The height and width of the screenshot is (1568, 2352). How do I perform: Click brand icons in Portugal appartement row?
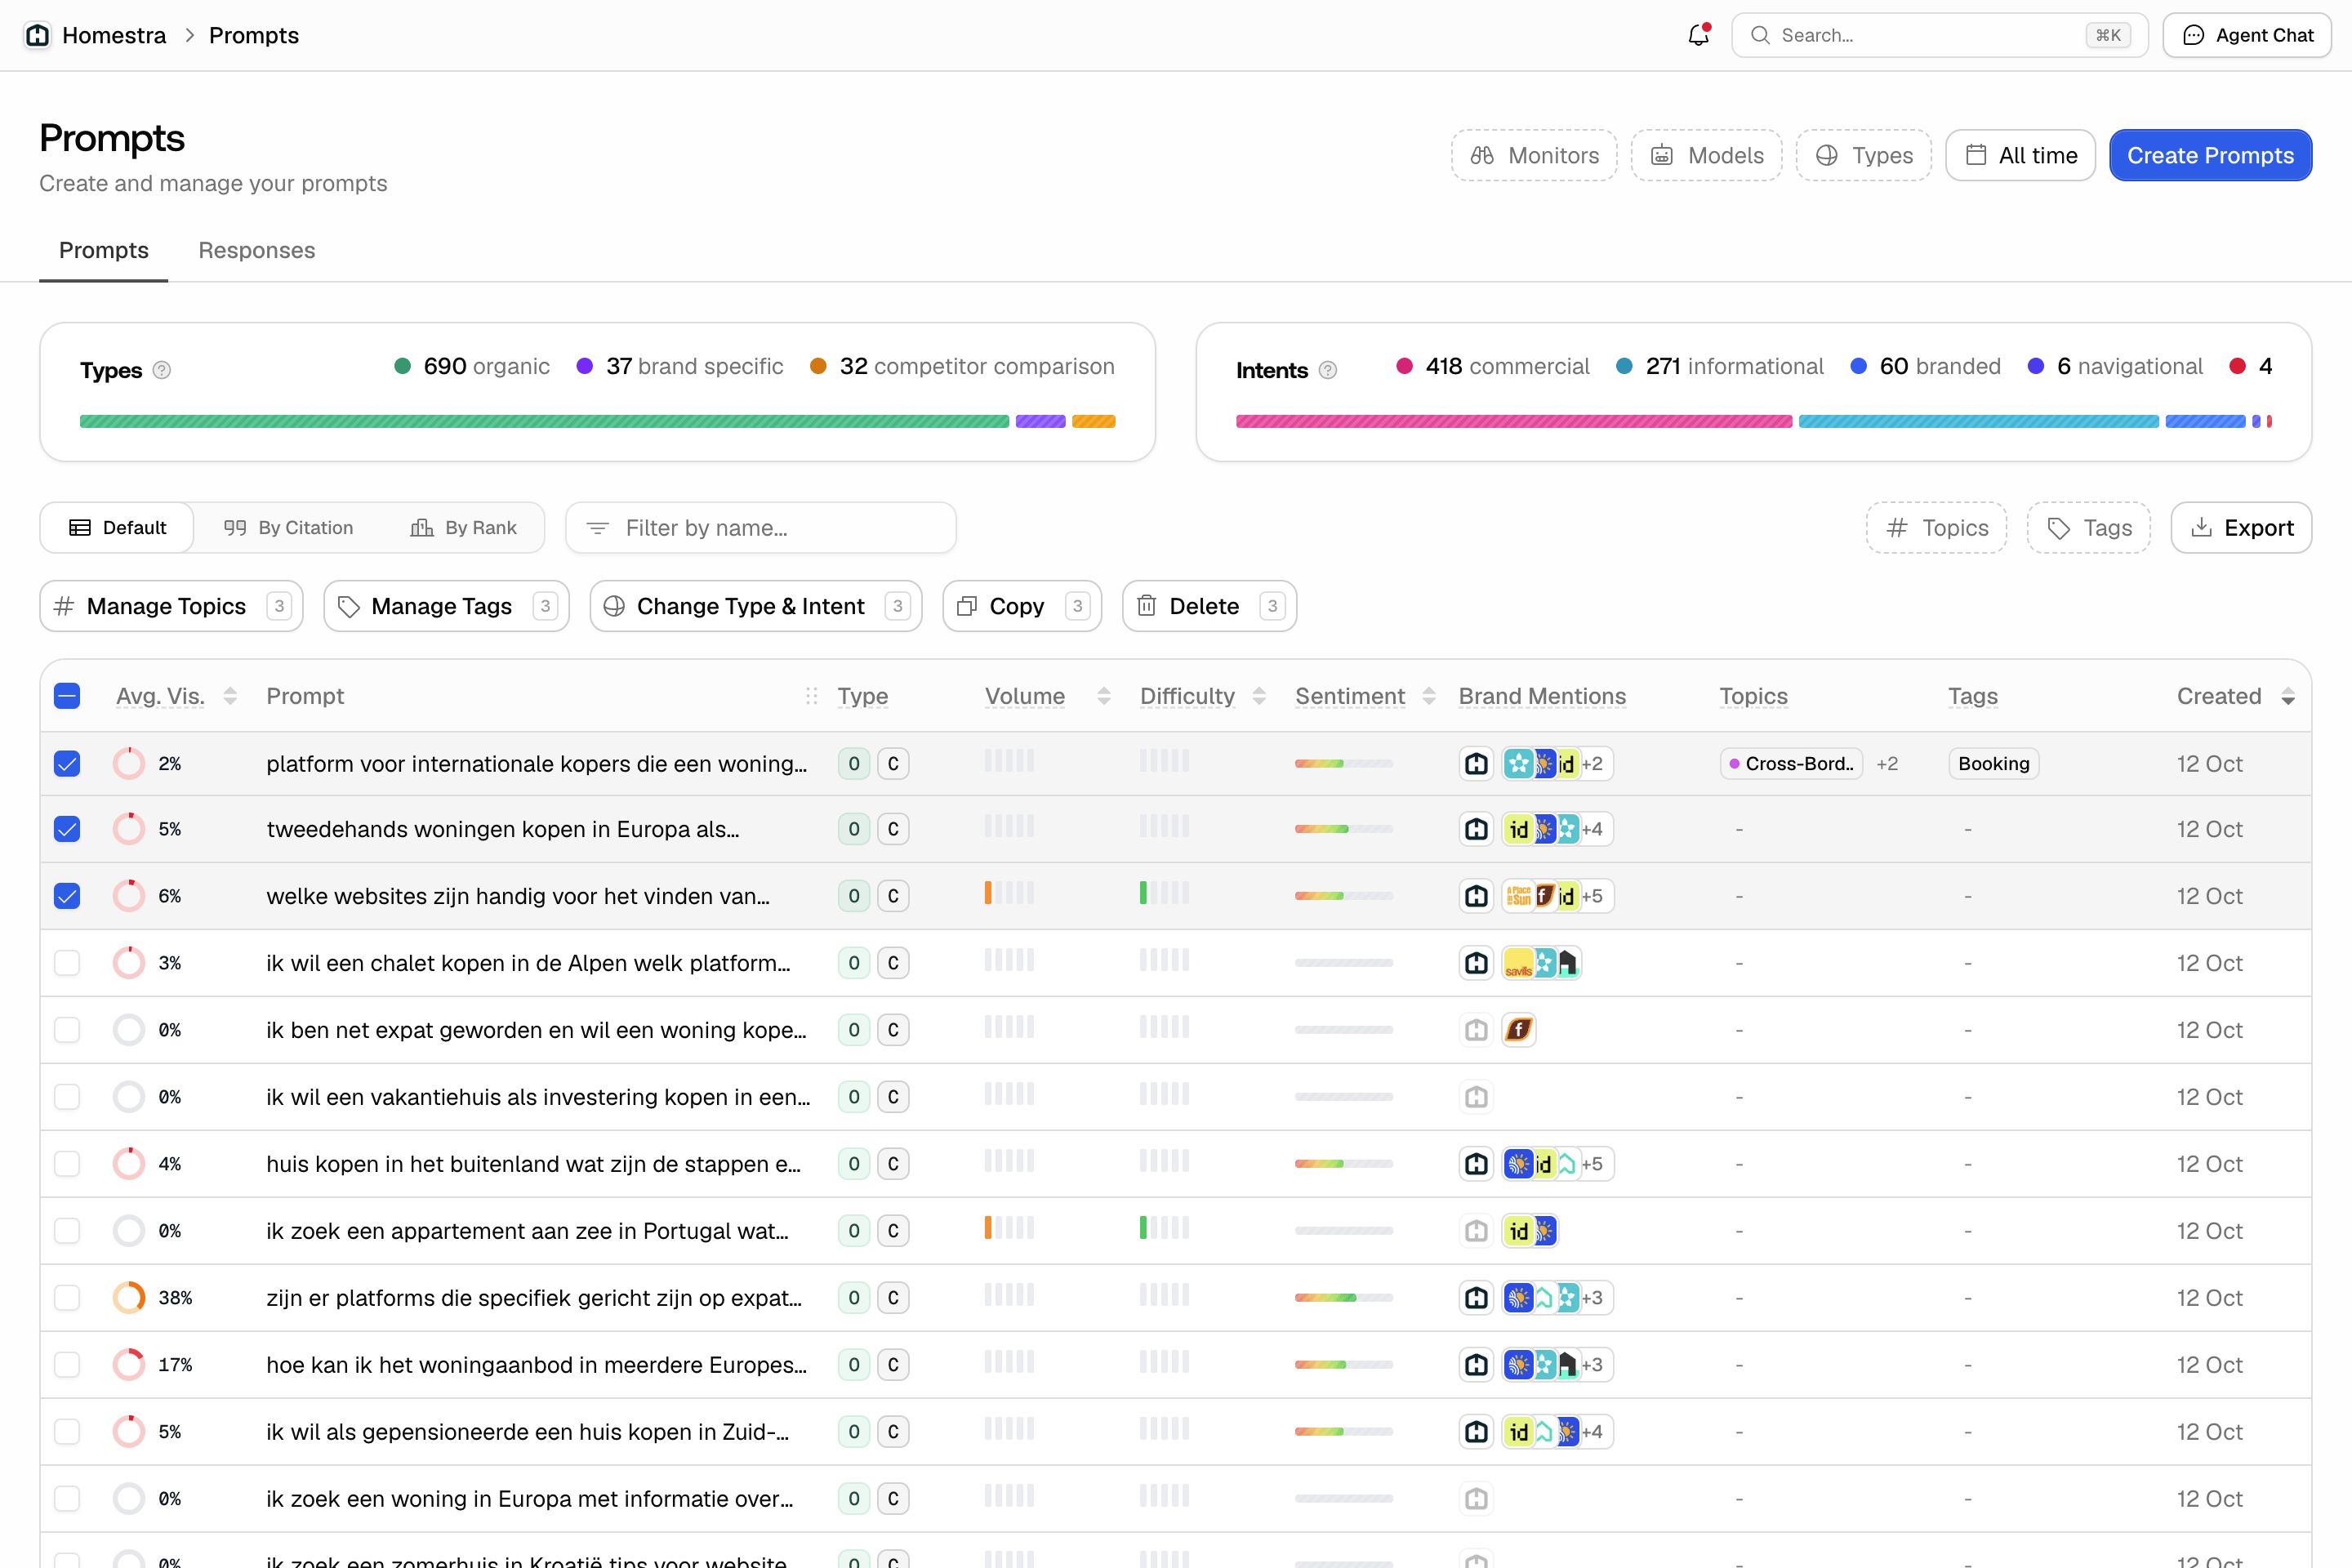coord(1531,1231)
